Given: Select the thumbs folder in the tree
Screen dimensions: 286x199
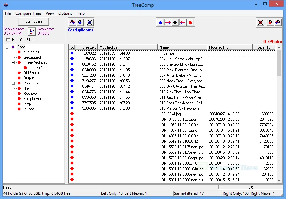Looking at the screenshot, I should (x=29, y=109).
